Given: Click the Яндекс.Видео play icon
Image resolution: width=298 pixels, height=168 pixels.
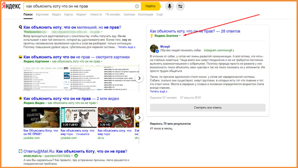Looking at the screenshot, I should [20, 98].
